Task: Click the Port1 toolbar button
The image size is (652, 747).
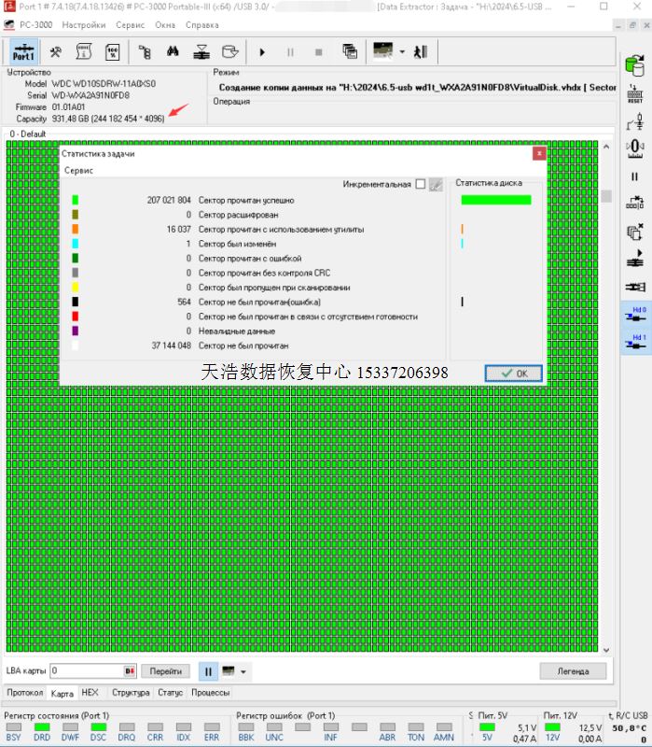Action: point(23,52)
